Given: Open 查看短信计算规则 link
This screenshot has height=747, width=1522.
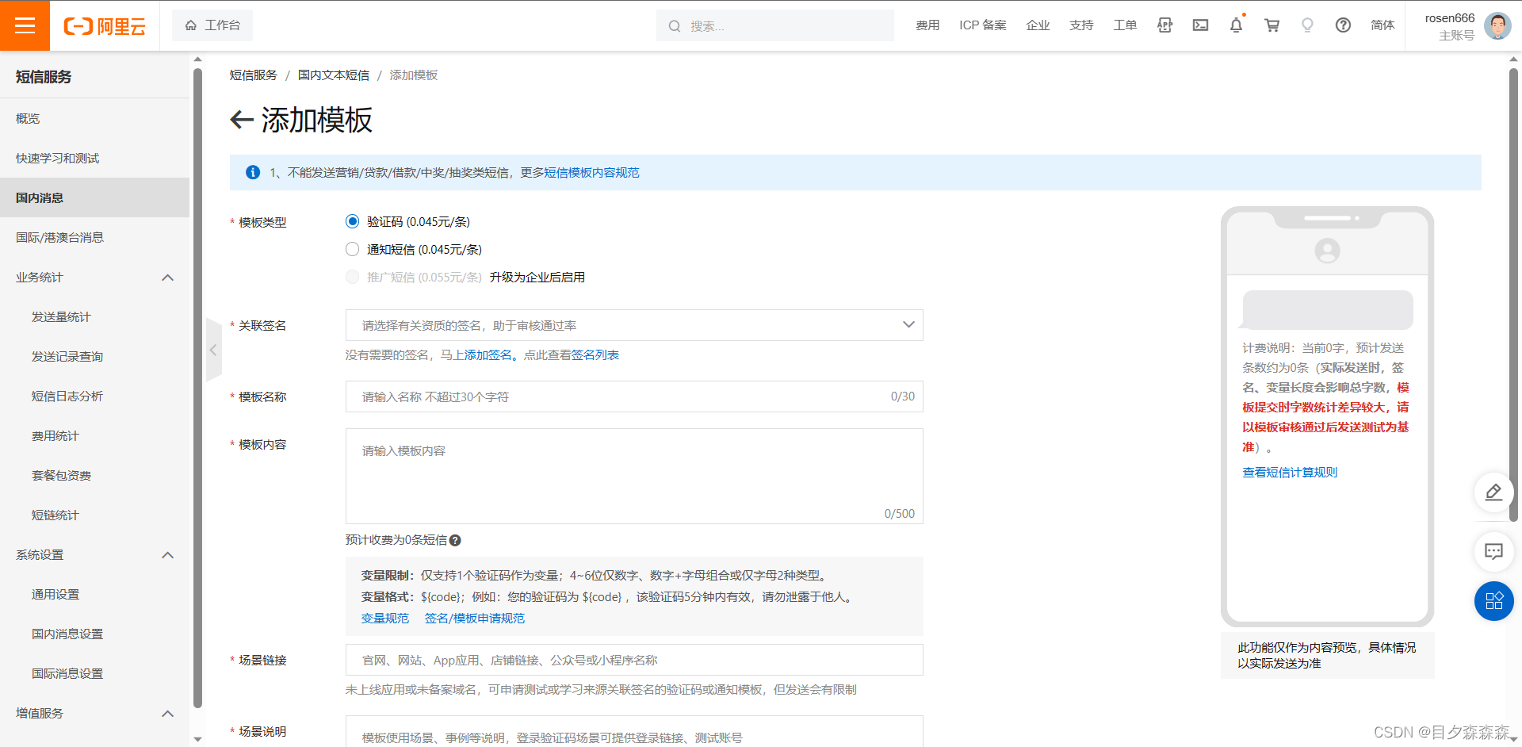Looking at the screenshot, I should pos(1289,472).
